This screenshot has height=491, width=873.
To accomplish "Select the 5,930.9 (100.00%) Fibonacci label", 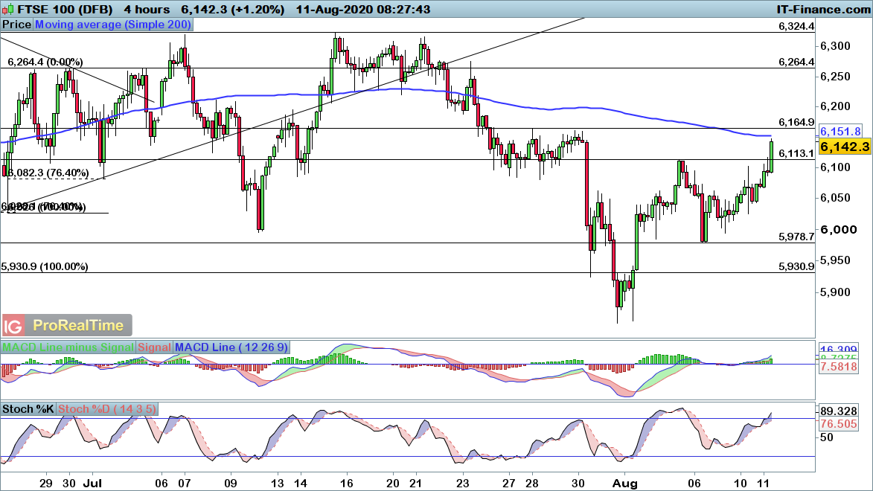I will click(45, 266).
